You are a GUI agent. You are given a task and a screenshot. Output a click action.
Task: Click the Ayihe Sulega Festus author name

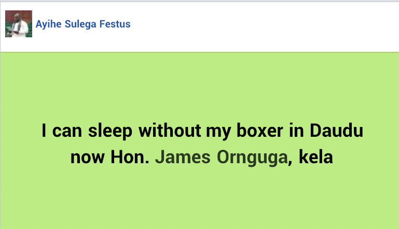tap(83, 24)
